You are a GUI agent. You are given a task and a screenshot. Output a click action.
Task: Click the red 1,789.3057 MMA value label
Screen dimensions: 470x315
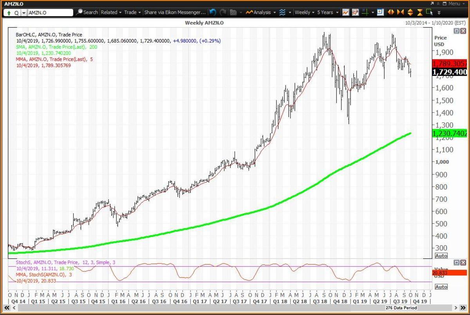click(449, 63)
